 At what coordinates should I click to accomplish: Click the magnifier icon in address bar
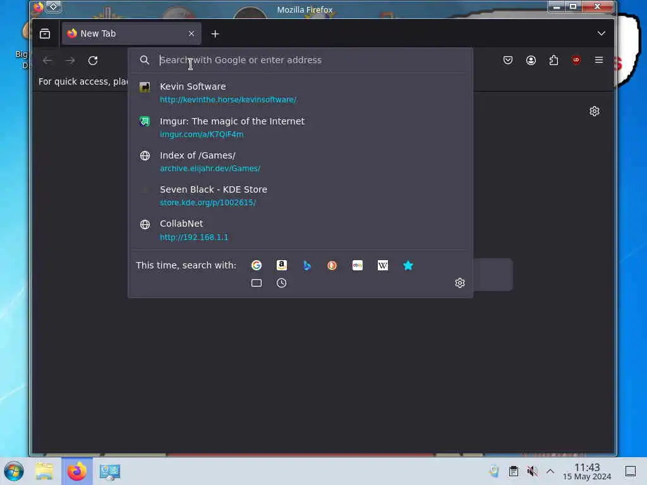(x=145, y=60)
